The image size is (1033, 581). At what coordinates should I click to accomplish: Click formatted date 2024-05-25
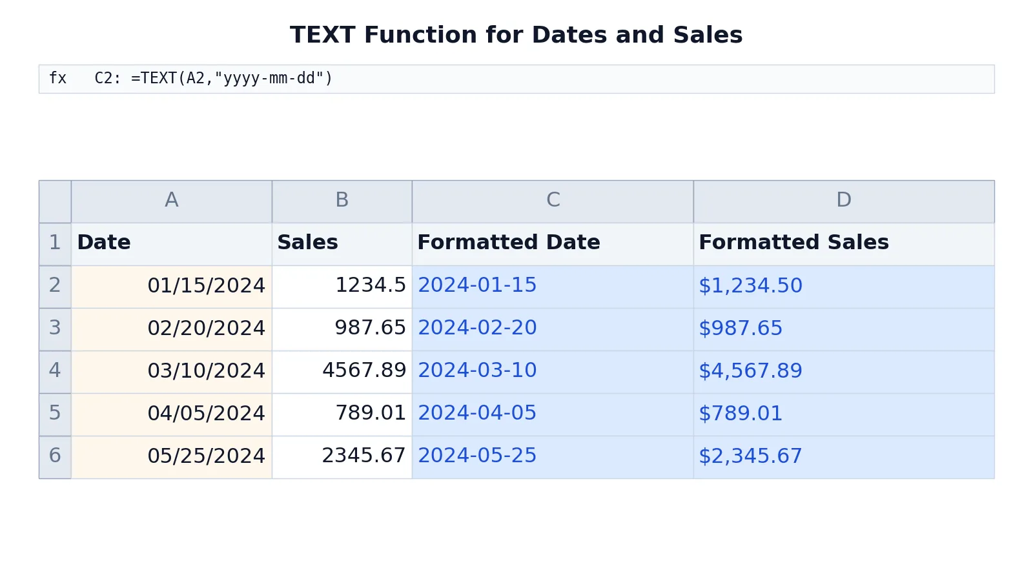click(553, 457)
